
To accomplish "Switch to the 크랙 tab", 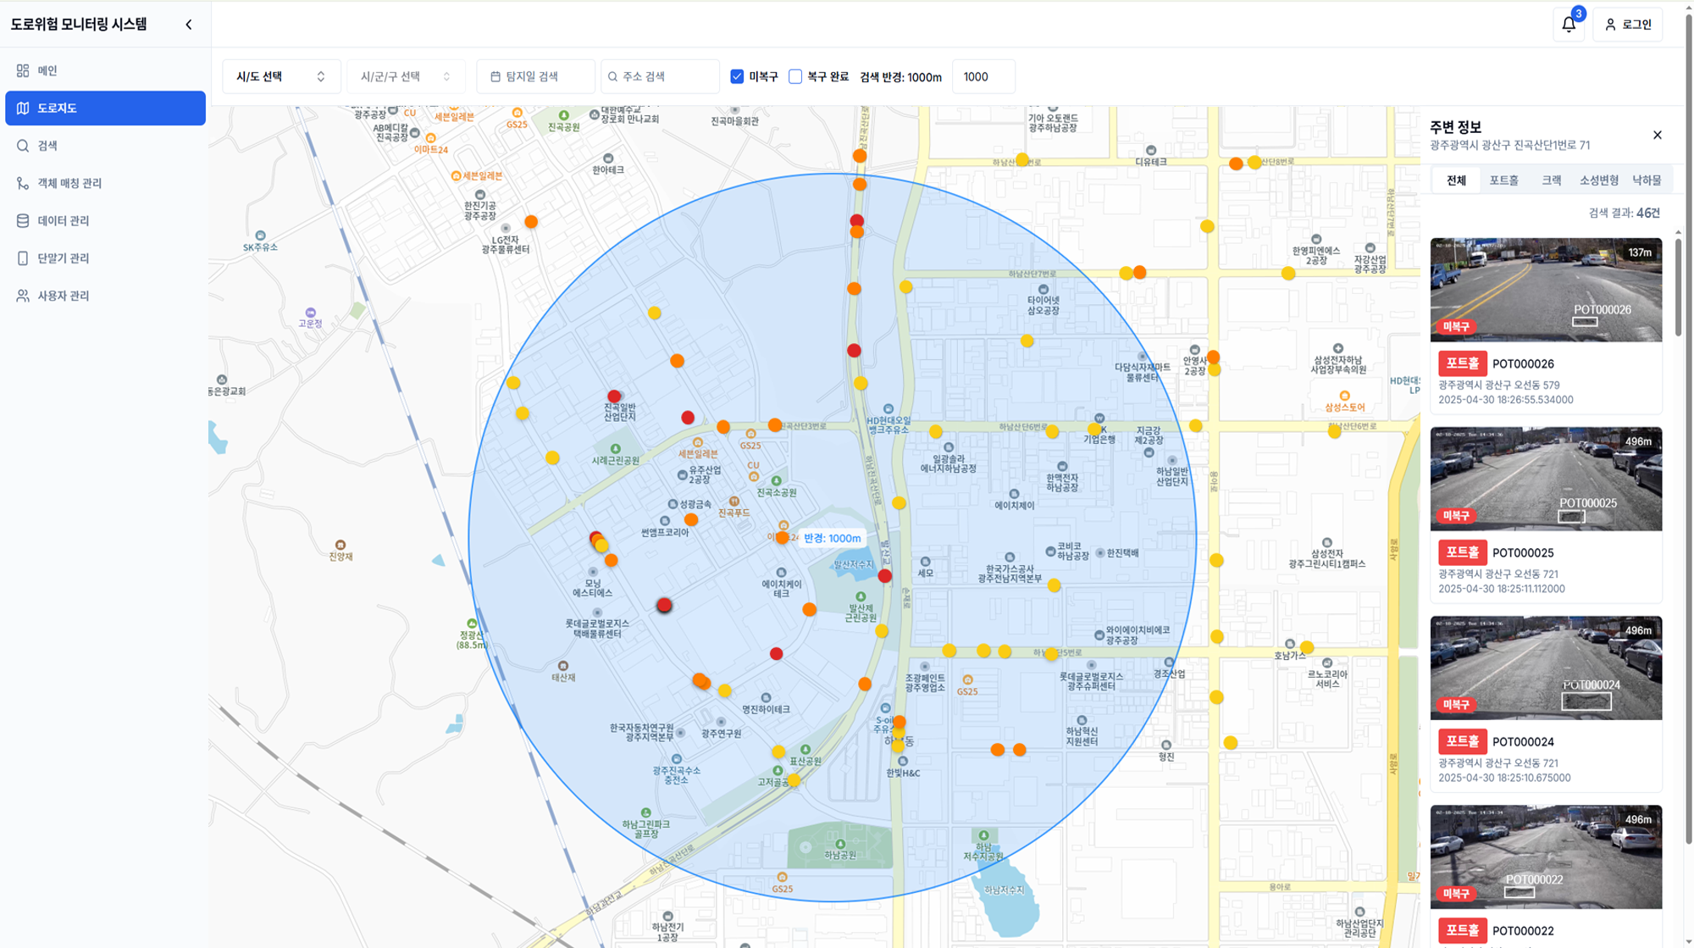I will (1551, 180).
